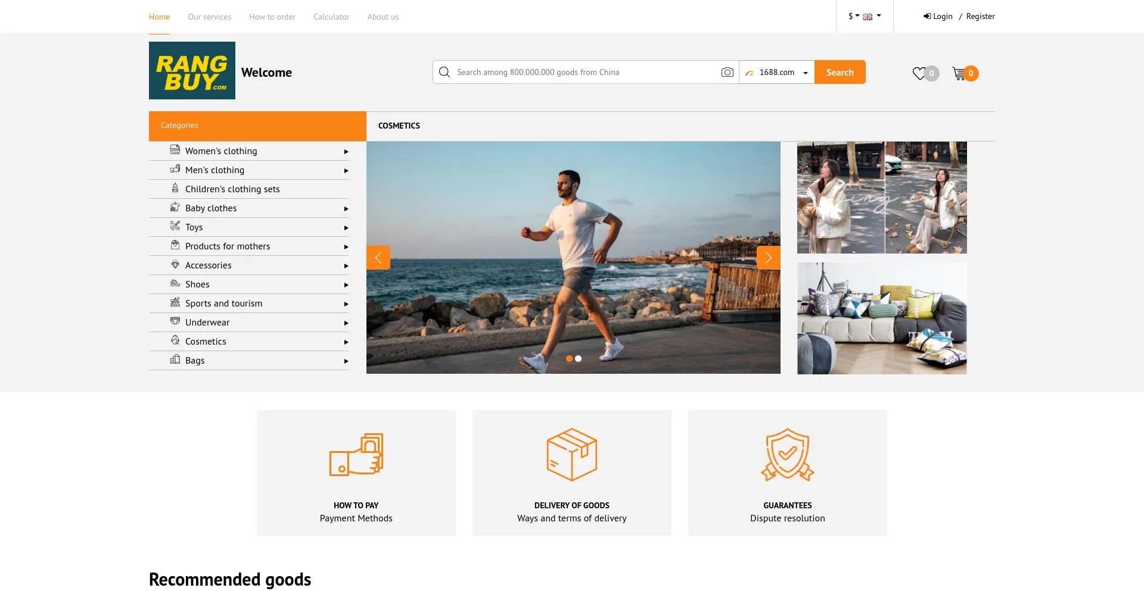The image size is (1144, 591).
Task: Open the Payment Methods link
Action: (356, 518)
